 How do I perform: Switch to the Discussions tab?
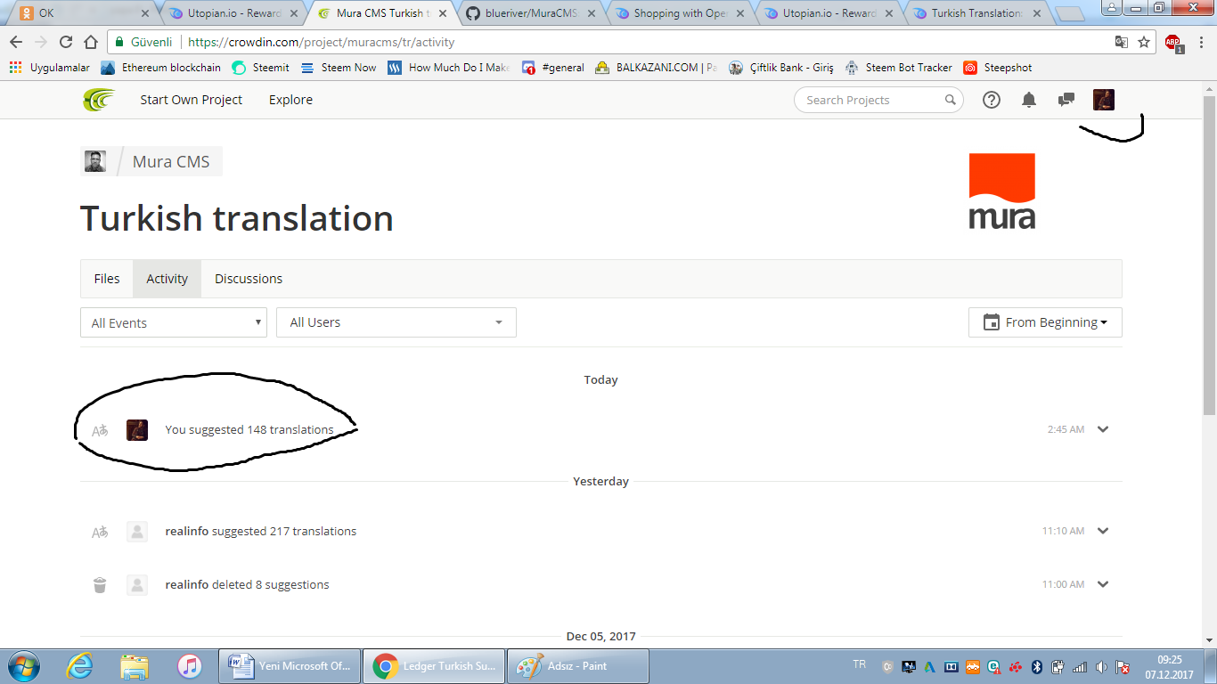[x=249, y=279]
